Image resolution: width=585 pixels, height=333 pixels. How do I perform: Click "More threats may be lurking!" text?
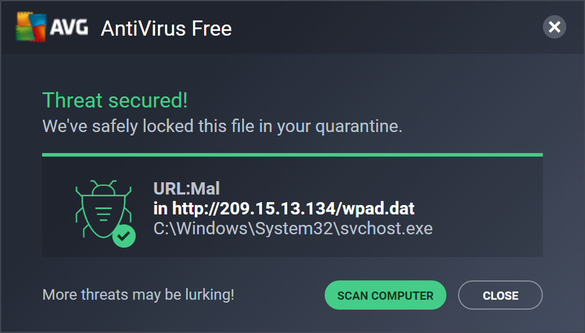click(139, 294)
